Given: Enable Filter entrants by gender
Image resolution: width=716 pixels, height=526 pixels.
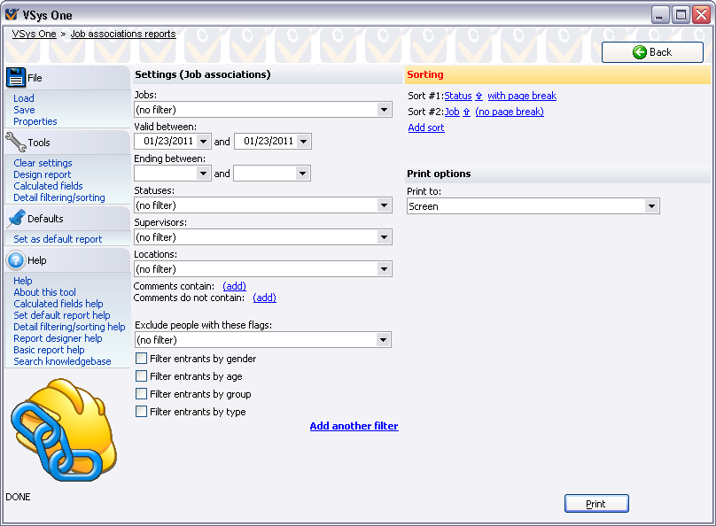Looking at the screenshot, I should pyautogui.click(x=142, y=359).
